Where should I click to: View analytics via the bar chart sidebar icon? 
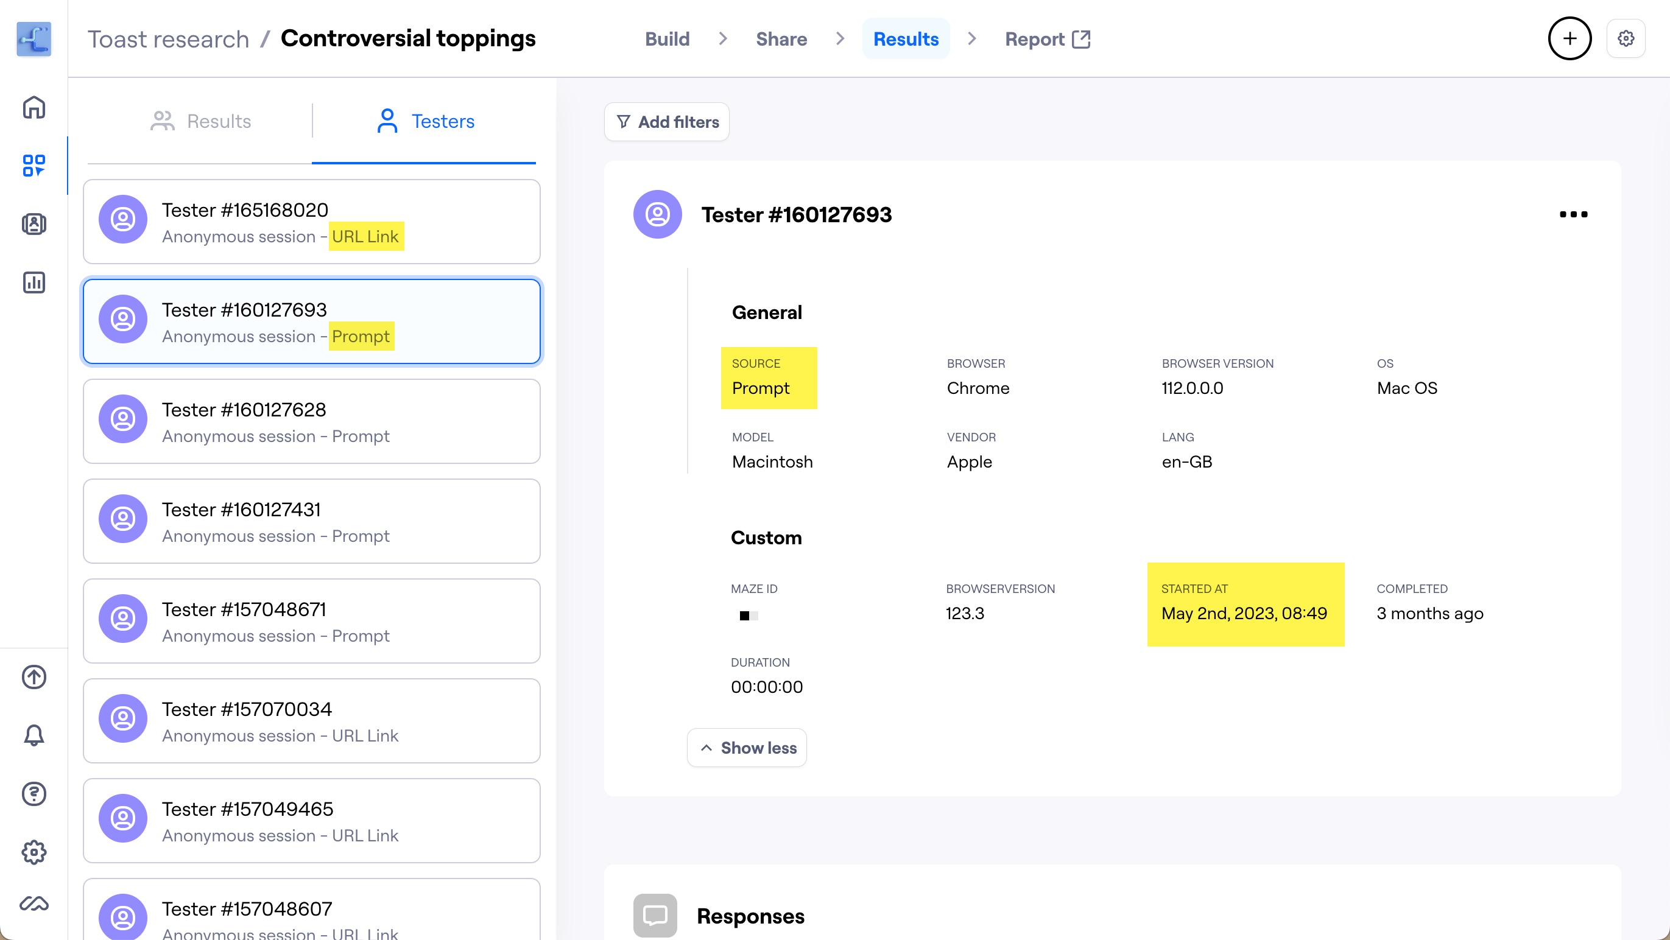[x=33, y=283]
